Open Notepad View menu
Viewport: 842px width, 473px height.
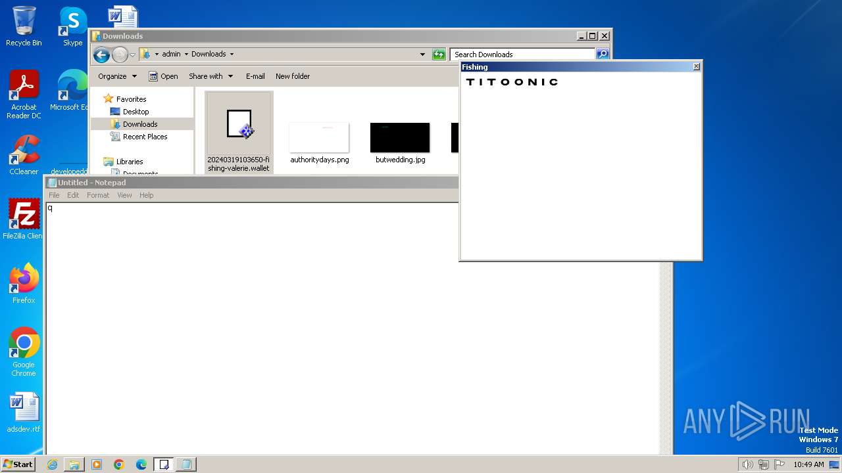pos(124,195)
